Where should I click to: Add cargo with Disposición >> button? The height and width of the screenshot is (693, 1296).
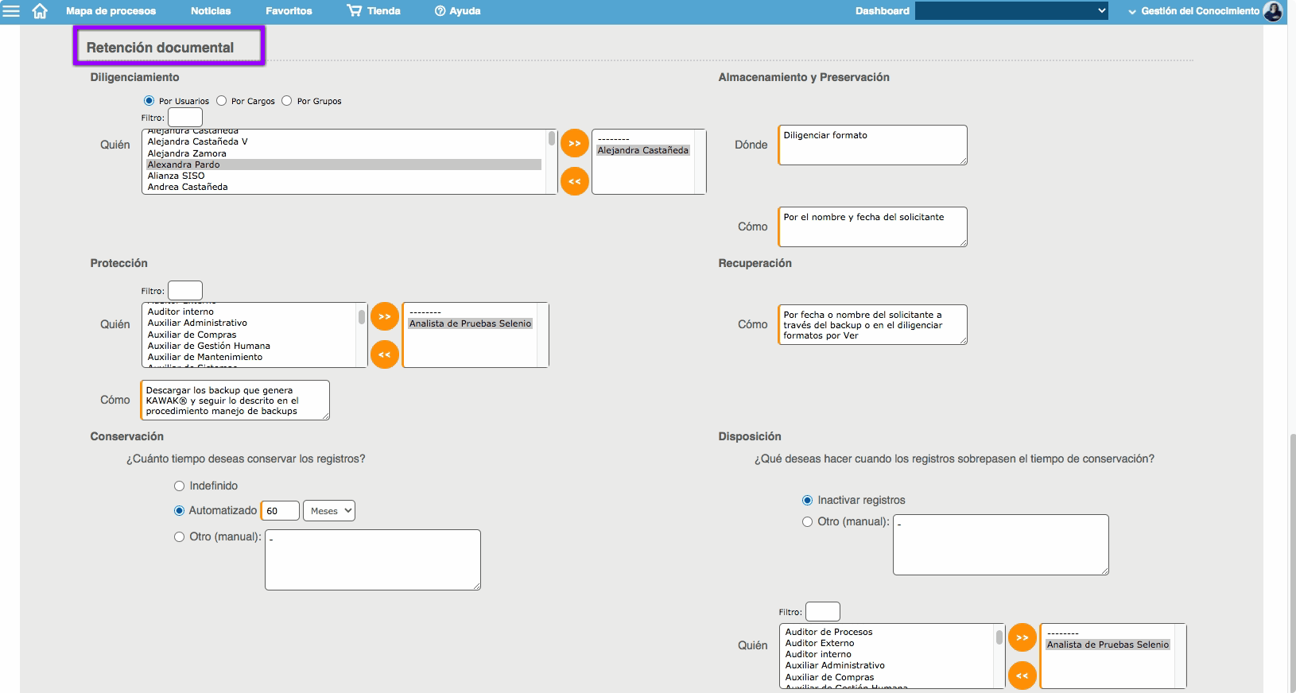tap(1022, 637)
